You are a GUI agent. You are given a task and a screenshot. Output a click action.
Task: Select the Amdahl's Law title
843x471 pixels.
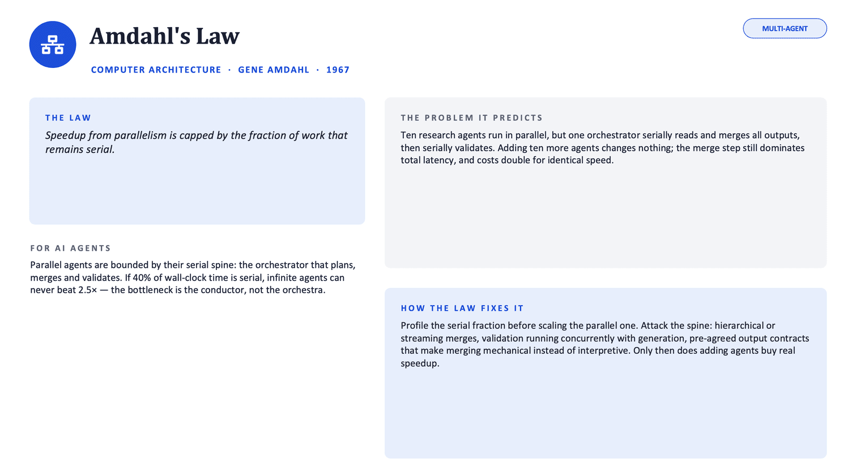tap(164, 36)
